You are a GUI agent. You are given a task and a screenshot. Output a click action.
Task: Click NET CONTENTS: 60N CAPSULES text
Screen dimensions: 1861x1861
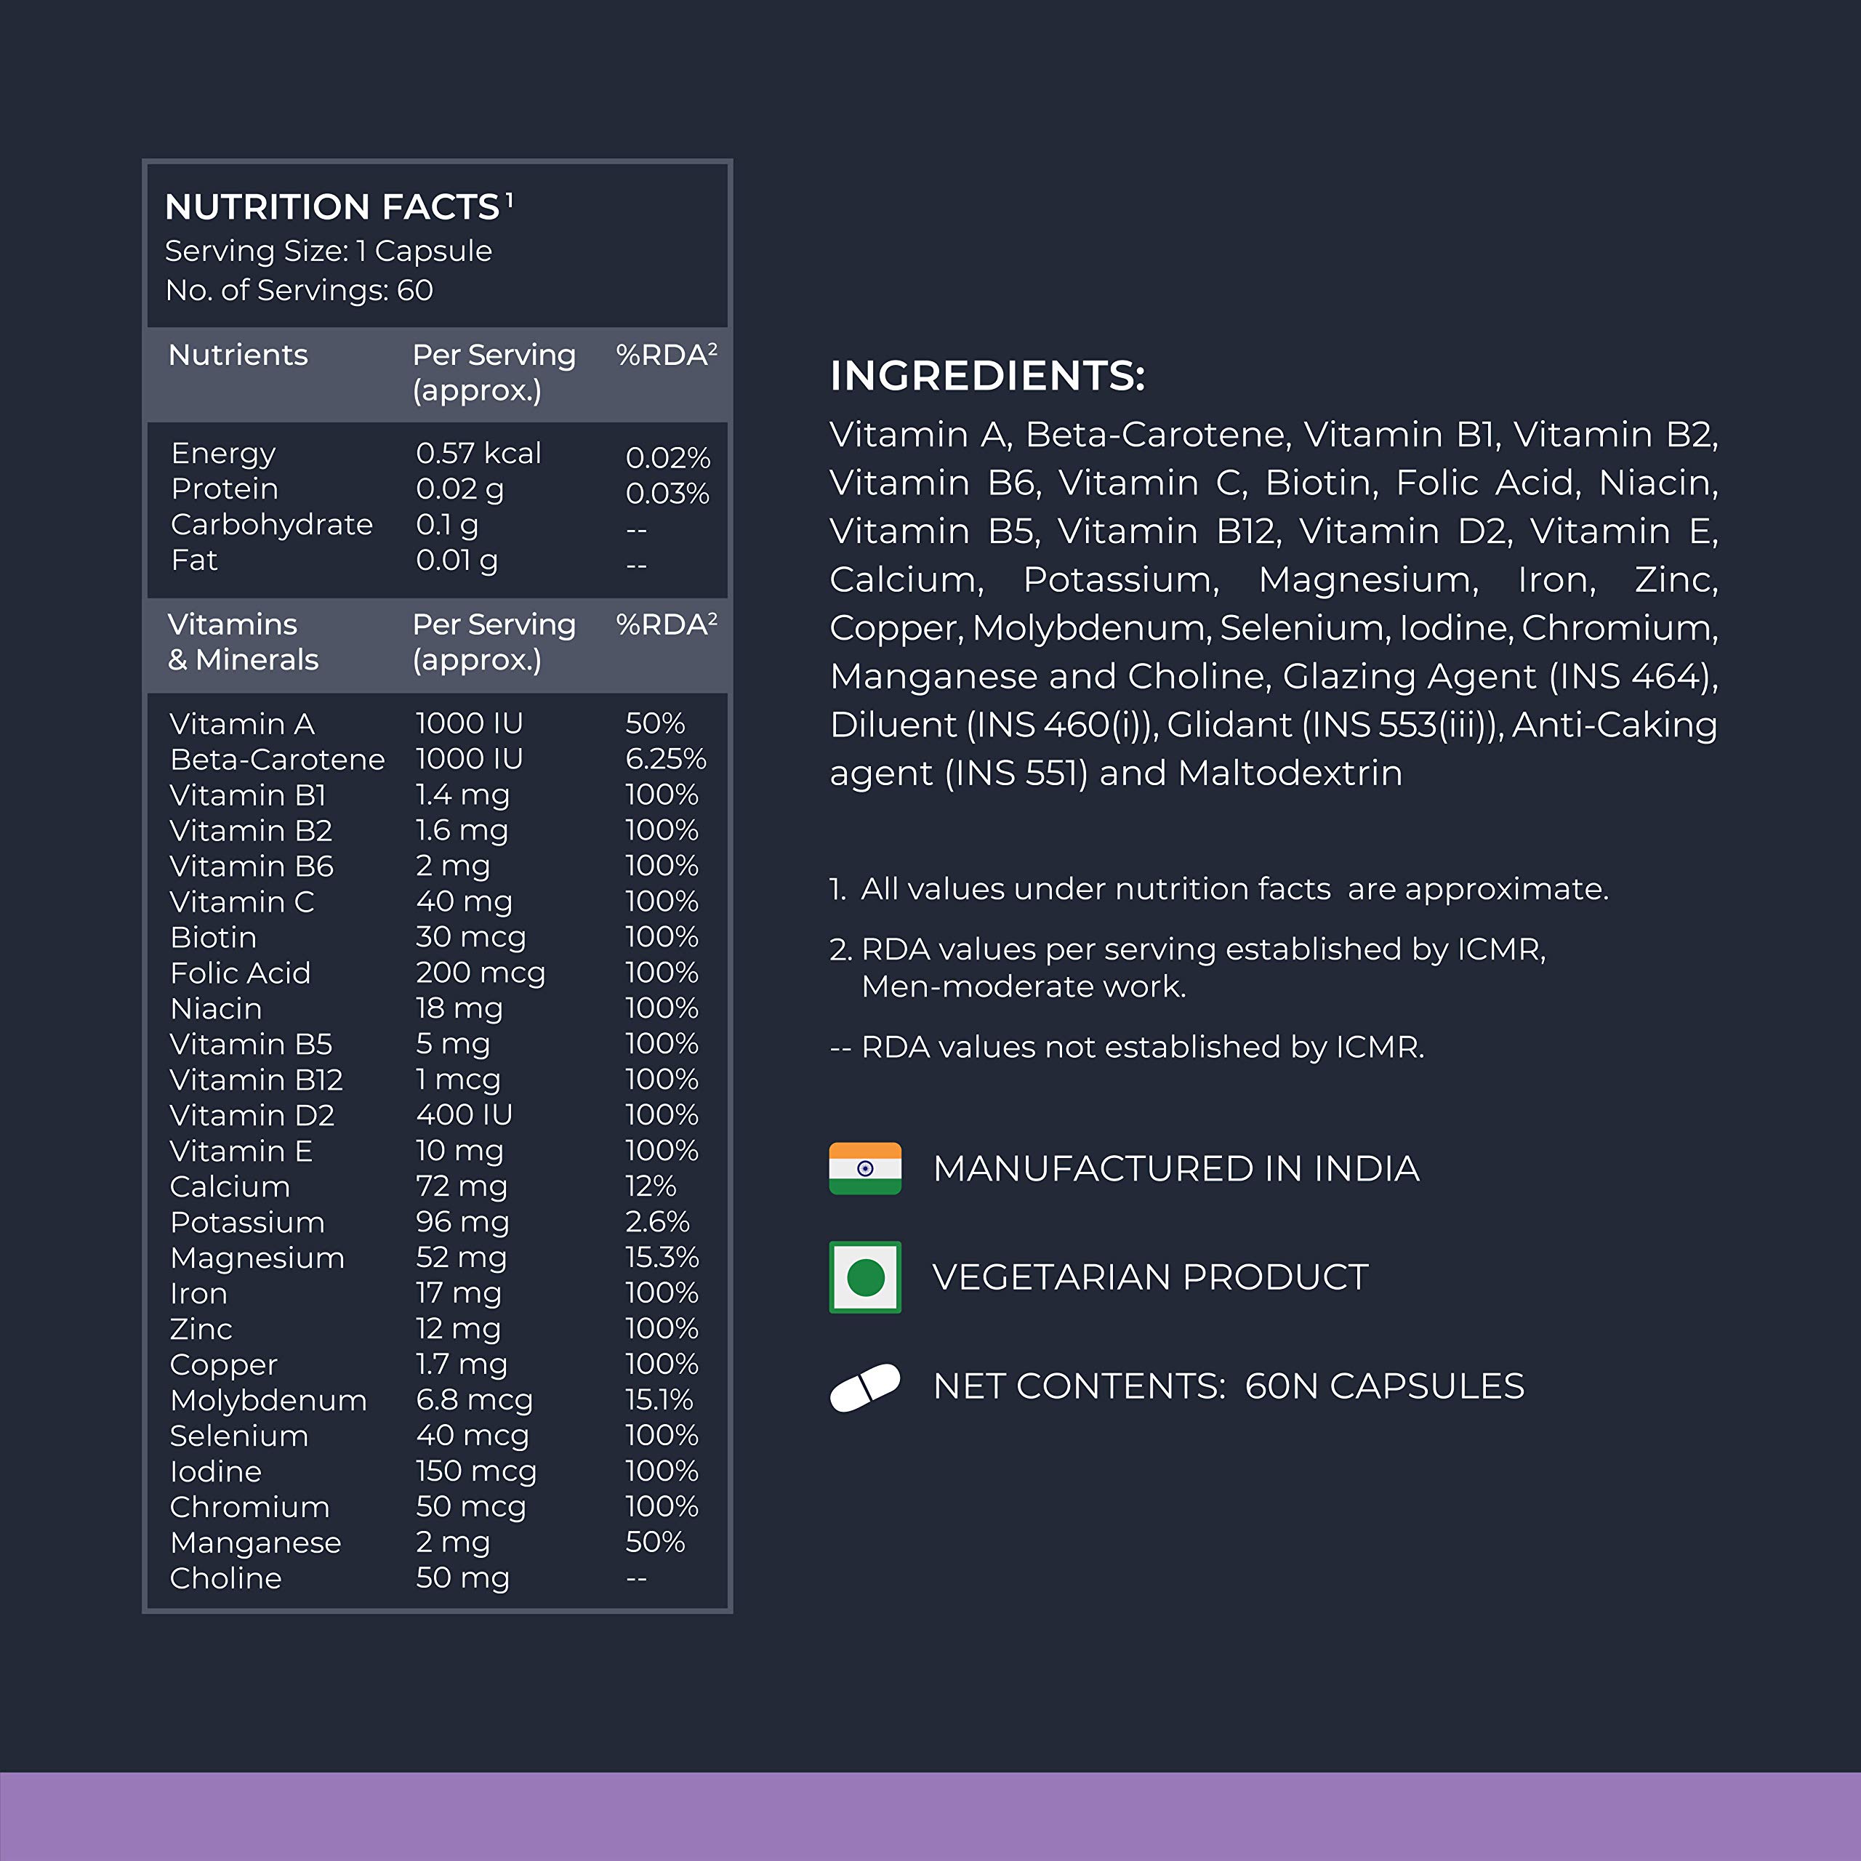1228,1386
